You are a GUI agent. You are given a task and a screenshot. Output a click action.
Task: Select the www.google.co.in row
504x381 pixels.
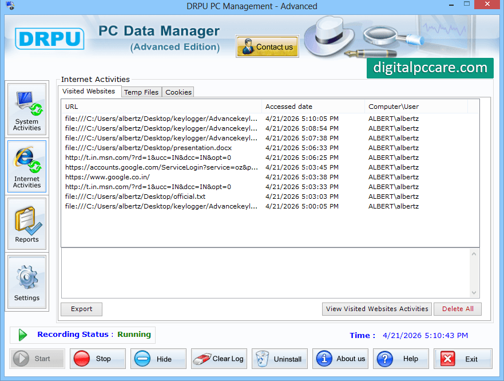point(270,177)
